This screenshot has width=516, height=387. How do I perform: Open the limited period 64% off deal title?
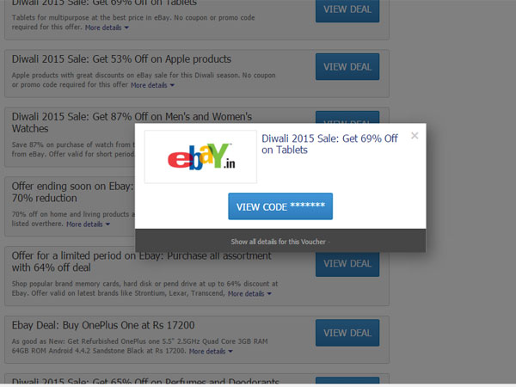pyautogui.click(x=142, y=261)
